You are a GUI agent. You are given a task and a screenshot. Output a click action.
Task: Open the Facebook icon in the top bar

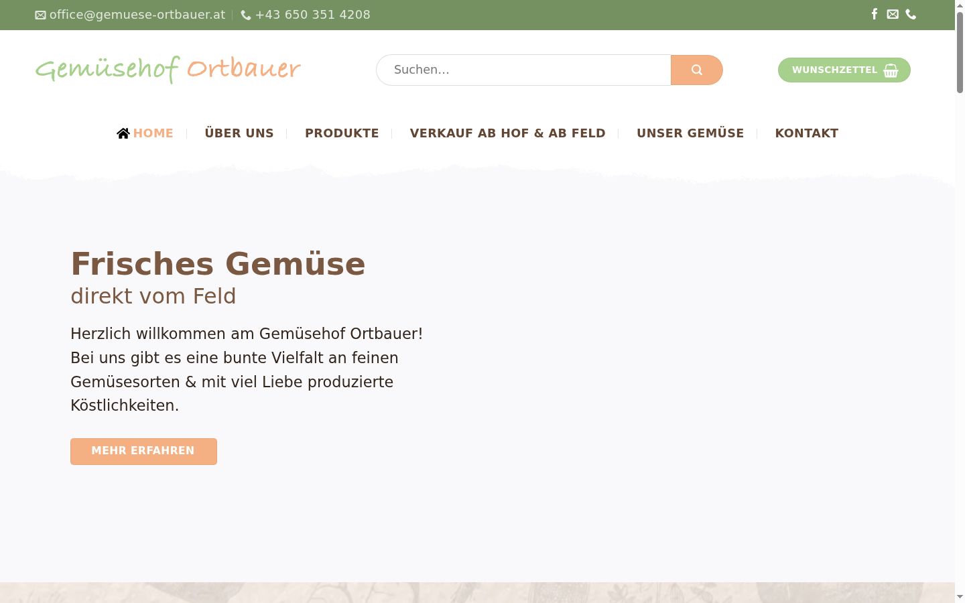point(875,14)
